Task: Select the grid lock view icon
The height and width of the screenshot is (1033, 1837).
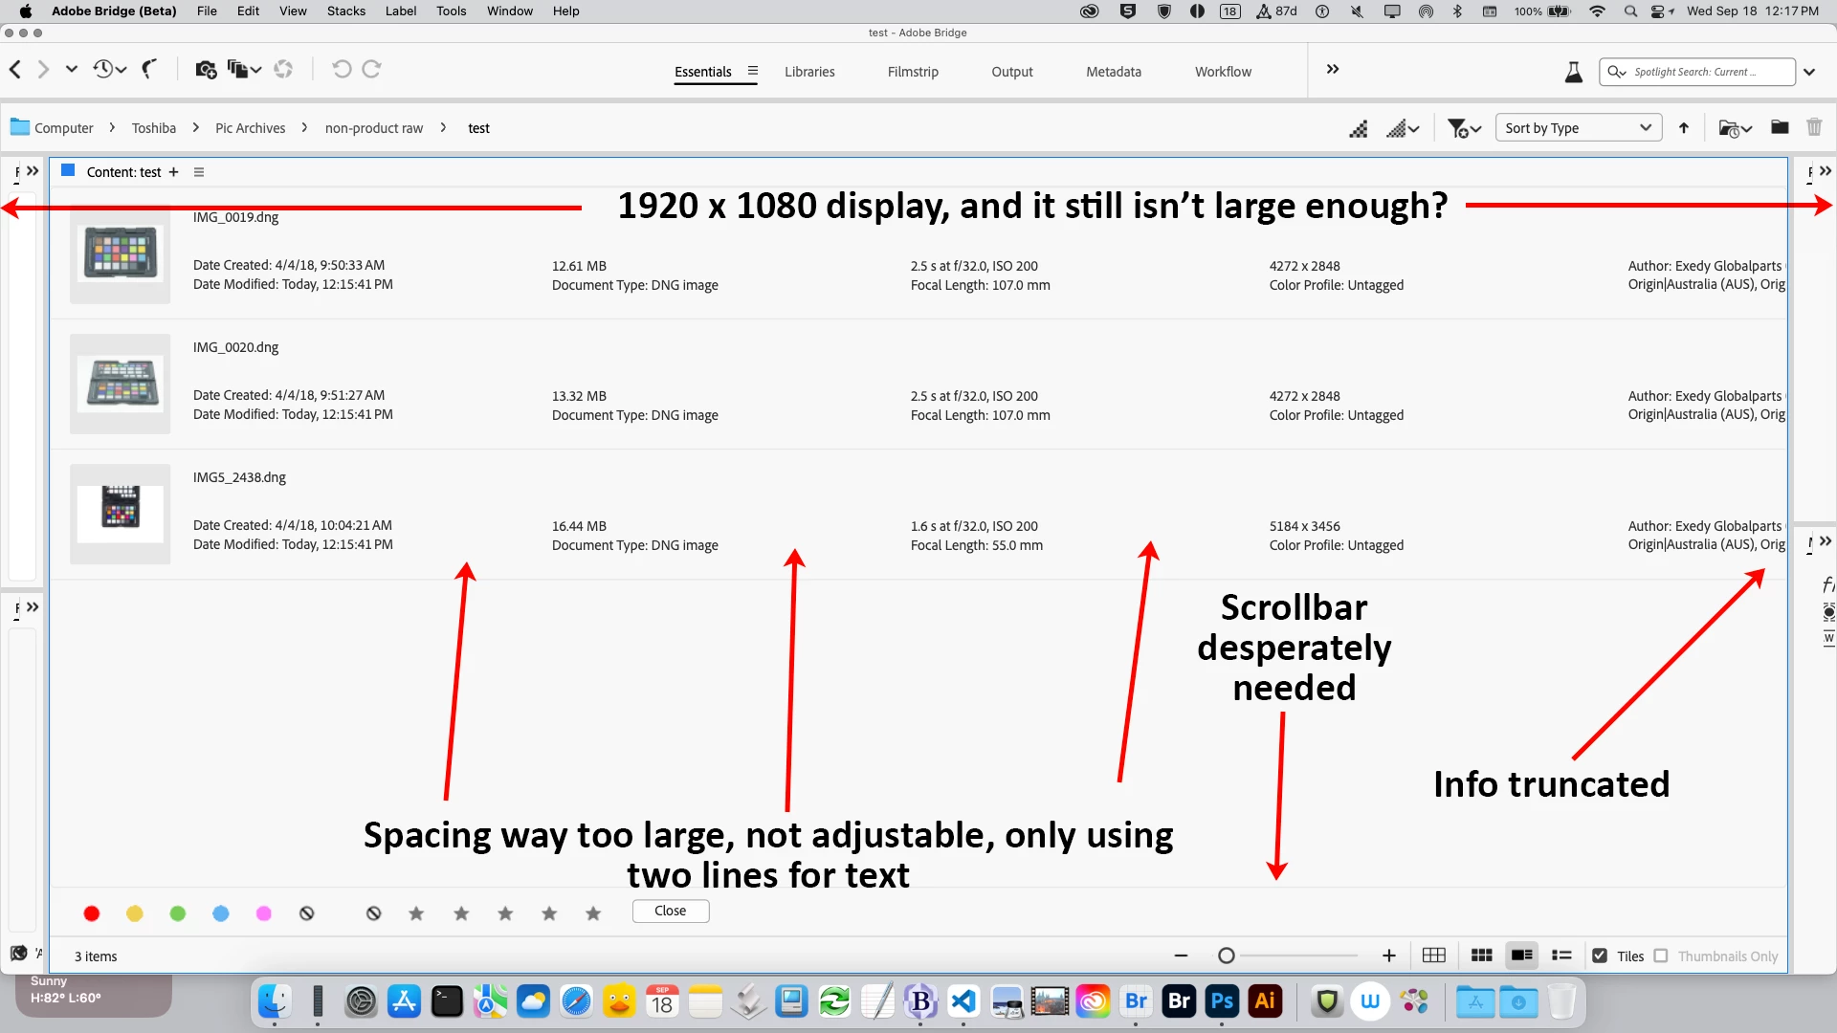Action: tap(1433, 956)
